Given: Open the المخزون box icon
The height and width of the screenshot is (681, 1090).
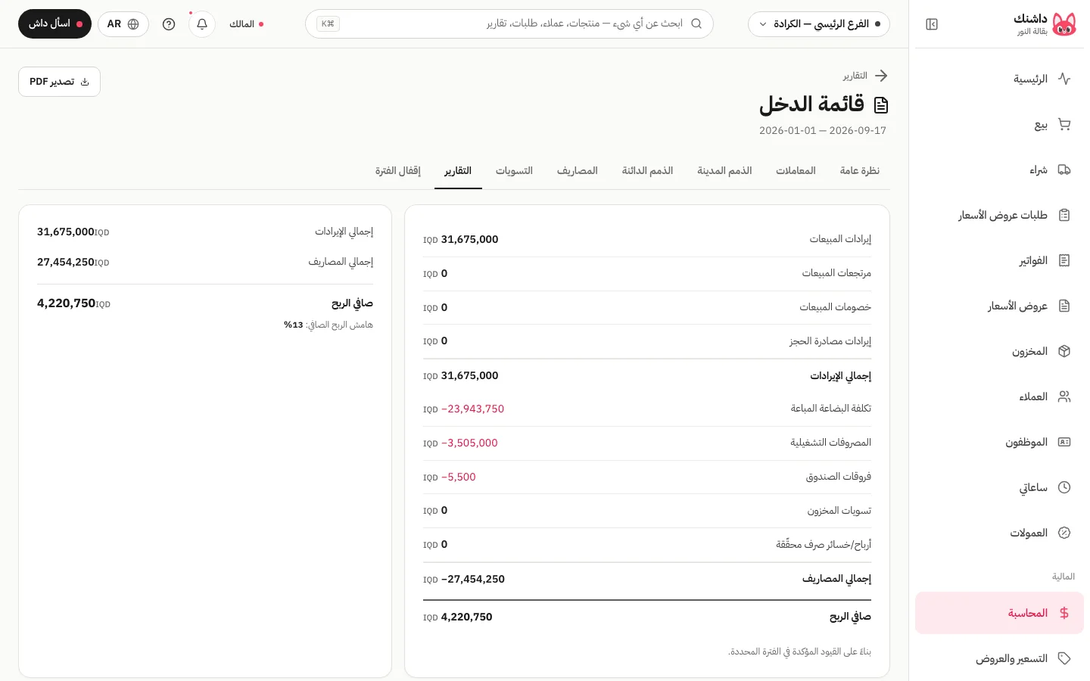Looking at the screenshot, I should pos(1064,351).
